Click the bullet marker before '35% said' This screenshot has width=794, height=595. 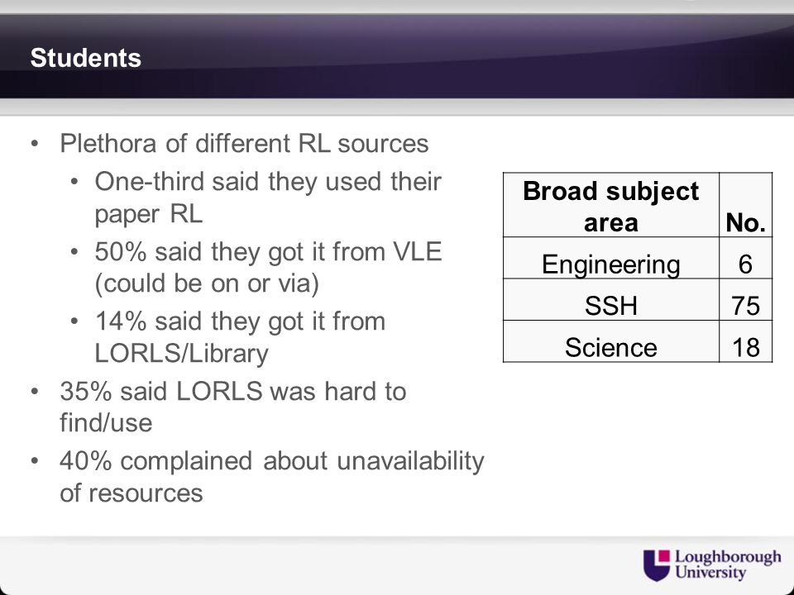(35, 391)
